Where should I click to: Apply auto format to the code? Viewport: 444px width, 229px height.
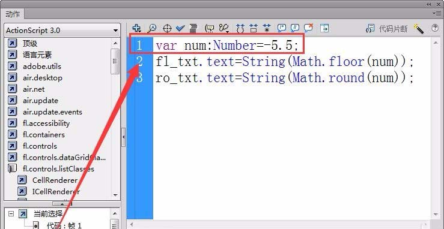point(193,28)
